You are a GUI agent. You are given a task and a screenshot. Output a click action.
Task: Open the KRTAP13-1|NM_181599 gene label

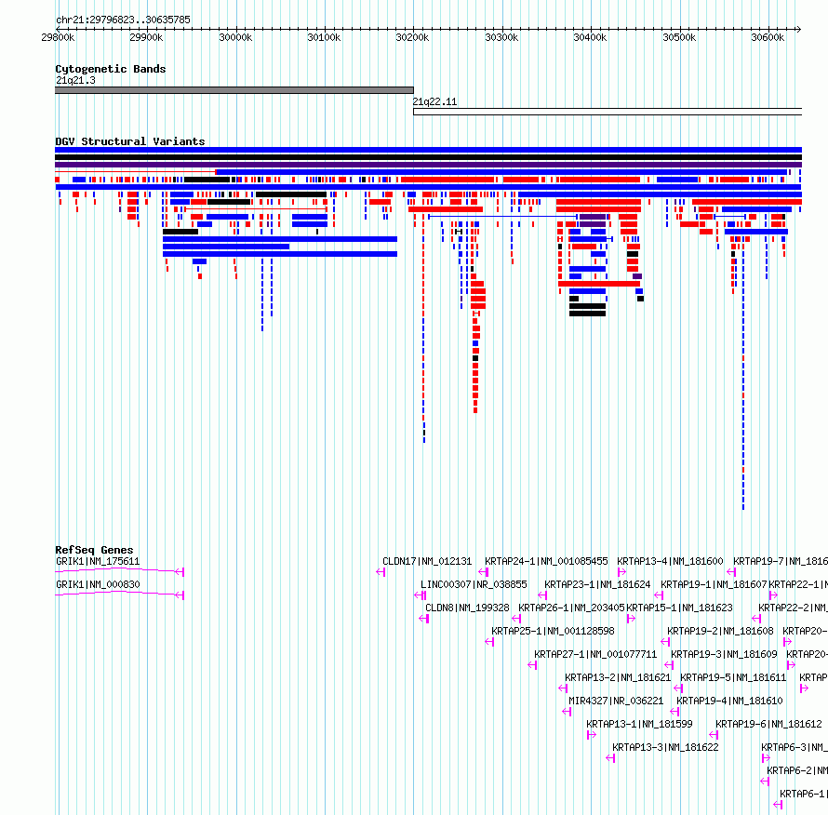pyautogui.click(x=639, y=724)
